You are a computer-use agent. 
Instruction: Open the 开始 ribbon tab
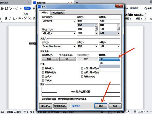27,8
